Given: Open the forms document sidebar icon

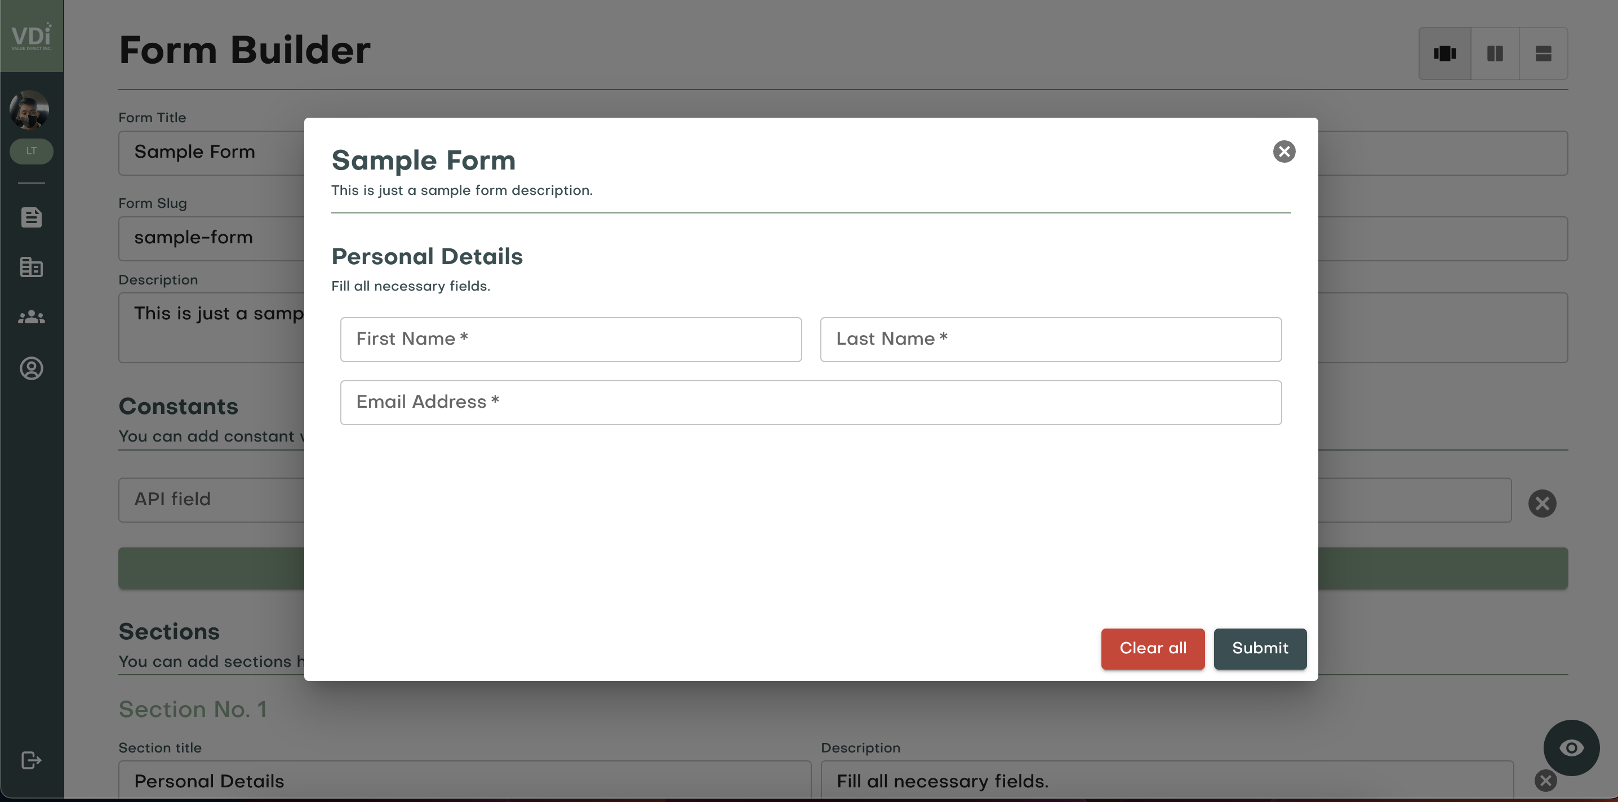Looking at the screenshot, I should [32, 217].
